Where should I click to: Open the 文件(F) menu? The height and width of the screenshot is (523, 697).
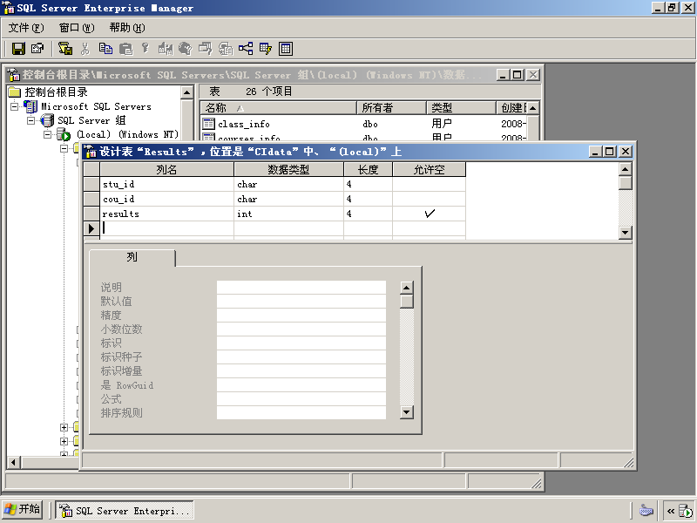pyautogui.click(x=26, y=28)
